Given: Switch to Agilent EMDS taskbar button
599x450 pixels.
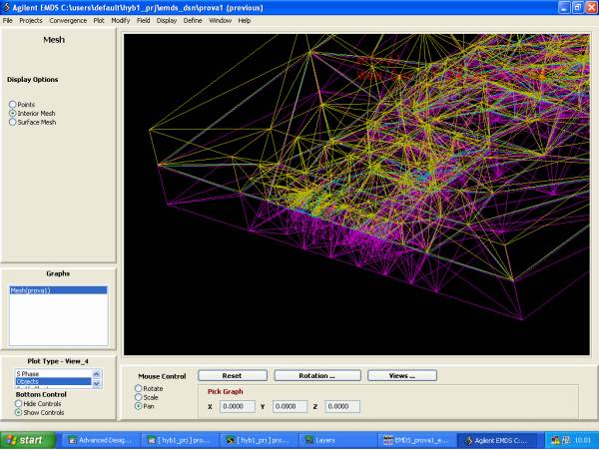Looking at the screenshot, I should [495, 440].
